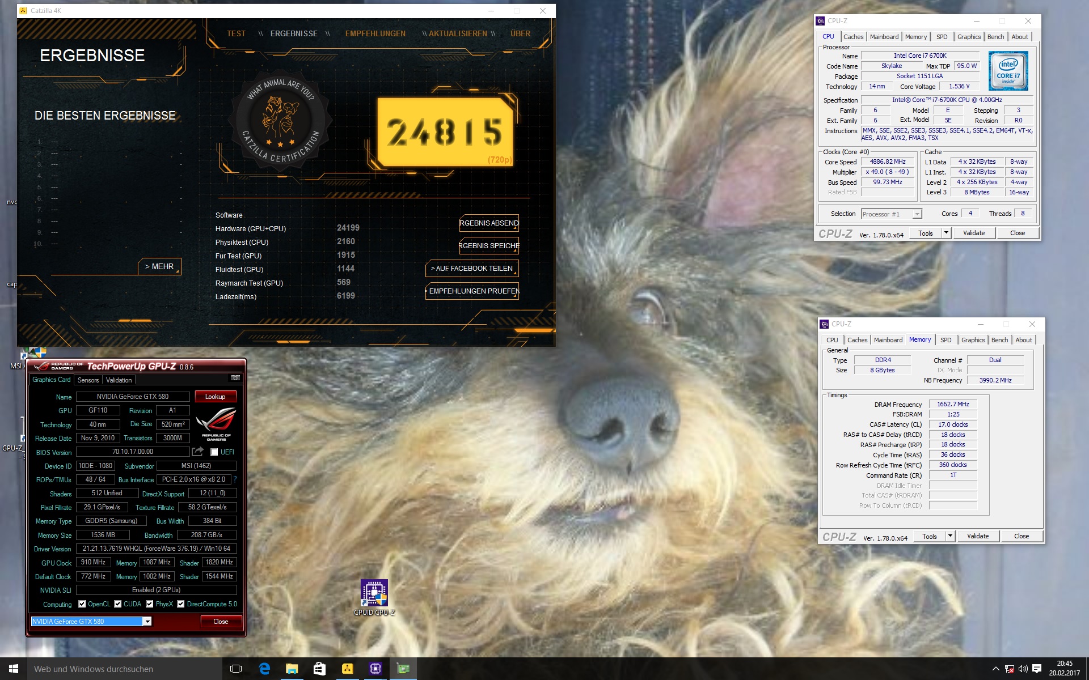Toggle the DirectCompute 5.0 checkbox
This screenshot has width=1089, height=680.
tap(180, 604)
